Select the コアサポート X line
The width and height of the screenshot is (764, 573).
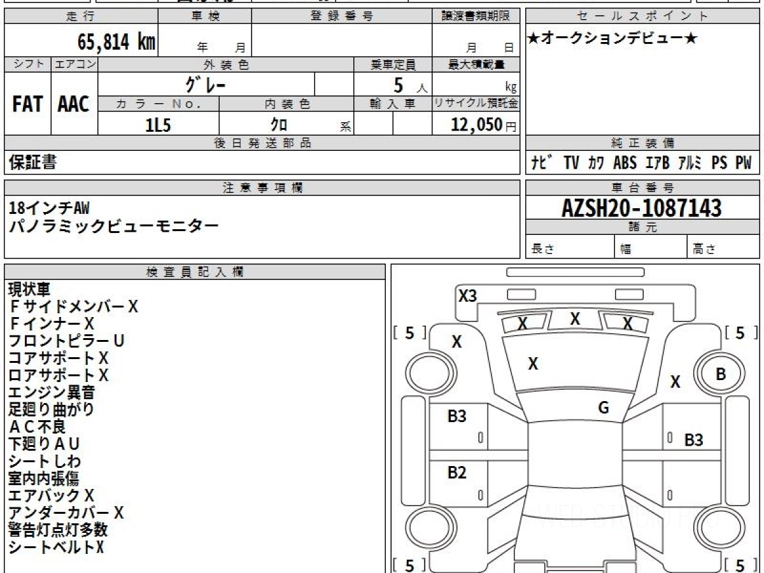59,358
